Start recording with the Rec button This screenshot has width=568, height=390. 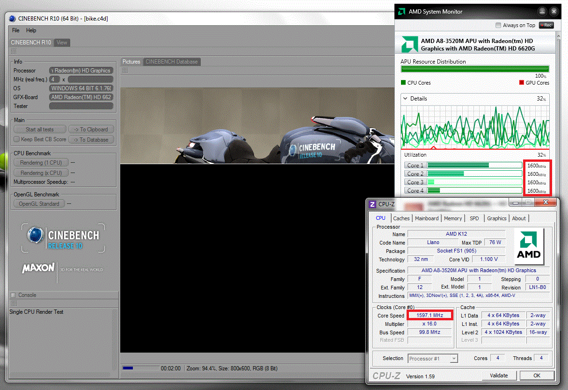click(546, 25)
